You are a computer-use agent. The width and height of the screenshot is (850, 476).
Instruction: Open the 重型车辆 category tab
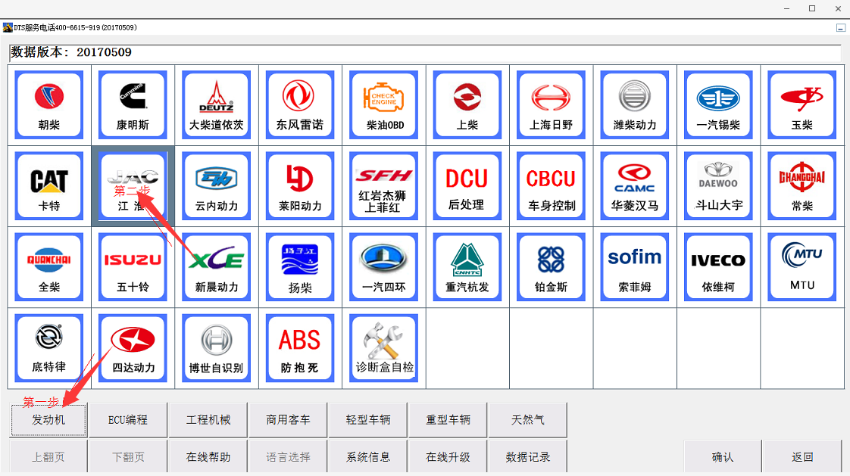448,420
